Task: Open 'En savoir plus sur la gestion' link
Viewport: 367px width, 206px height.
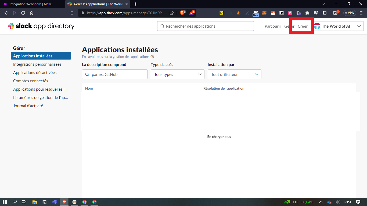Action: pos(116,57)
